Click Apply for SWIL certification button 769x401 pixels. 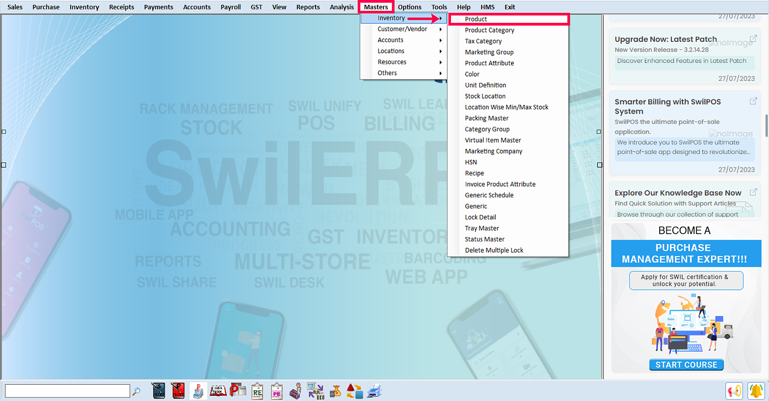point(686,280)
